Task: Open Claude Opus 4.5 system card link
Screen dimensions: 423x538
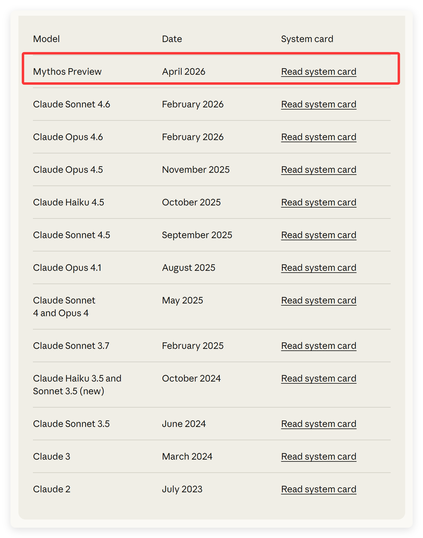Action: click(318, 170)
